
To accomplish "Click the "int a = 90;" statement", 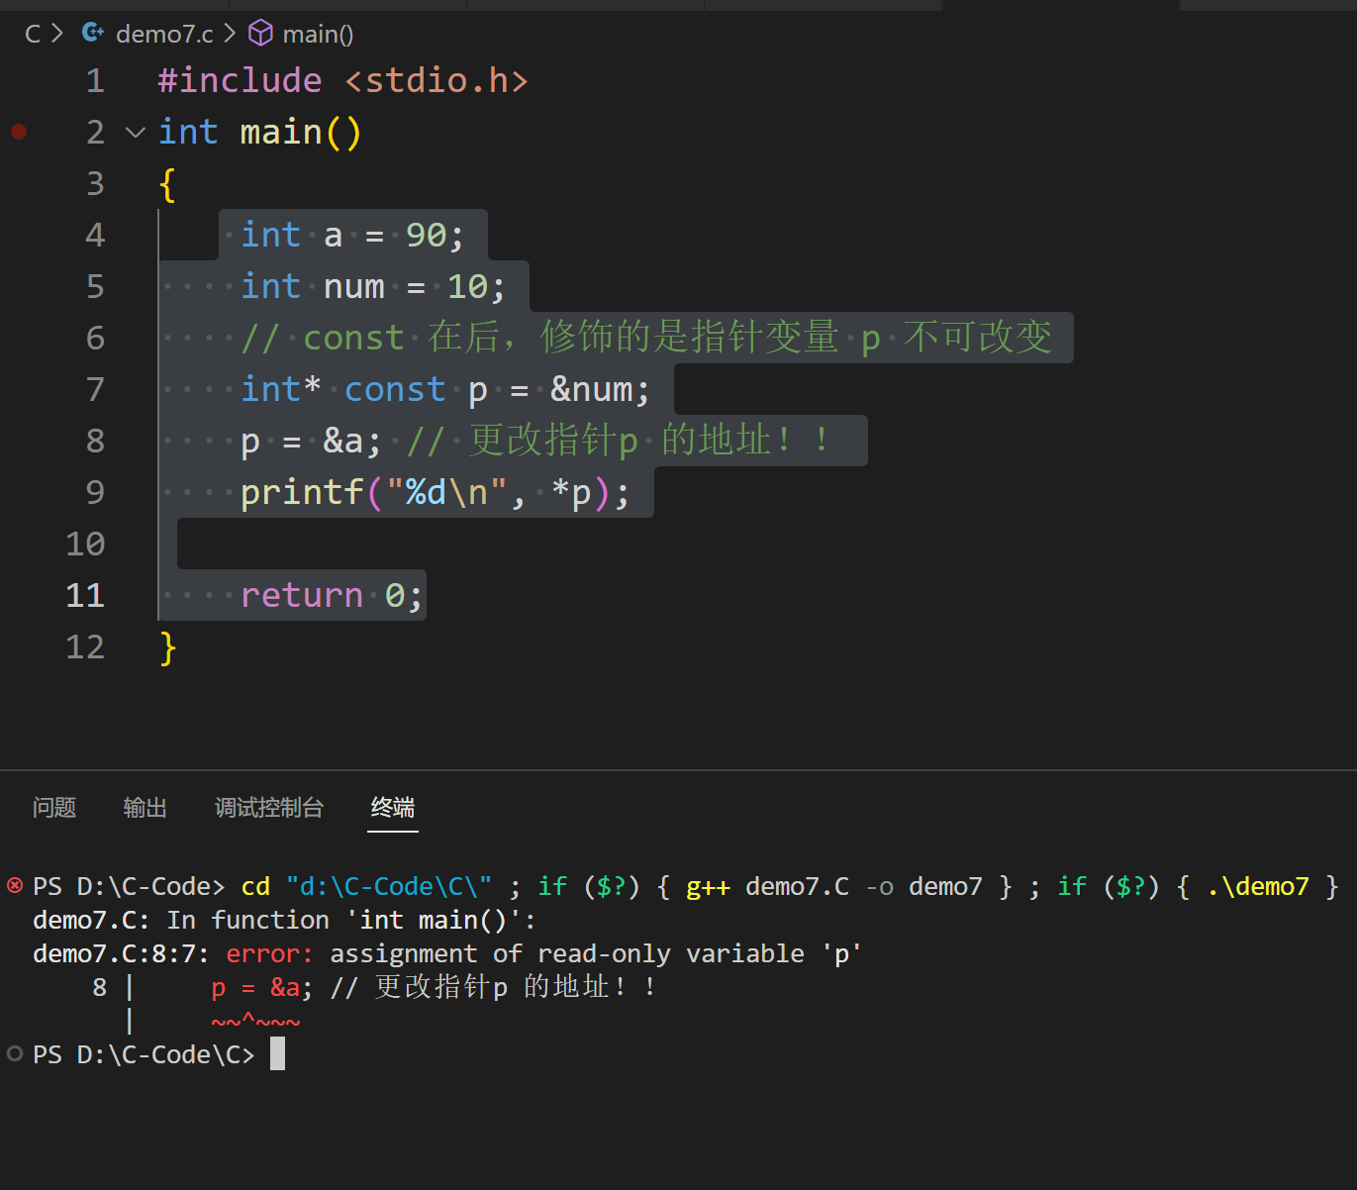I will point(352,235).
